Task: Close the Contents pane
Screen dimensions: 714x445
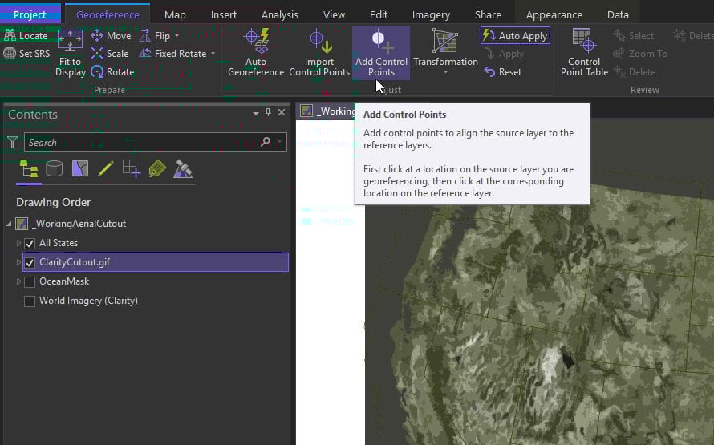Action: (282, 112)
